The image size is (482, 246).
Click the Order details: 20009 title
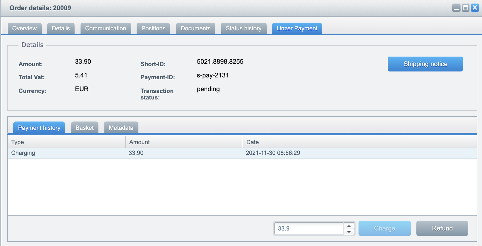click(40, 8)
